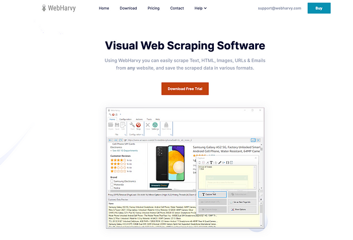The image size is (353, 240).
Task: Go to the Download nav item
Action: pyautogui.click(x=128, y=8)
